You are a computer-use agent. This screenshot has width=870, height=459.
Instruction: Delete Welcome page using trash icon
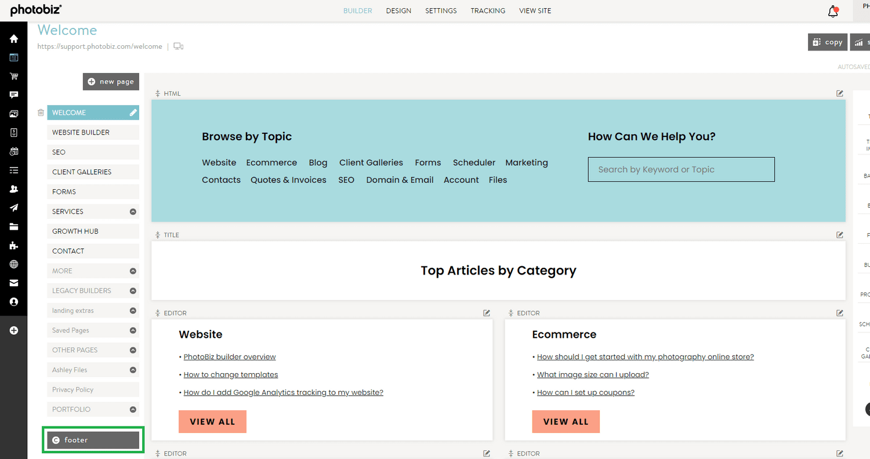point(41,113)
